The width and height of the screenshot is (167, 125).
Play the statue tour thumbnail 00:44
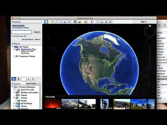pos(105,104)
